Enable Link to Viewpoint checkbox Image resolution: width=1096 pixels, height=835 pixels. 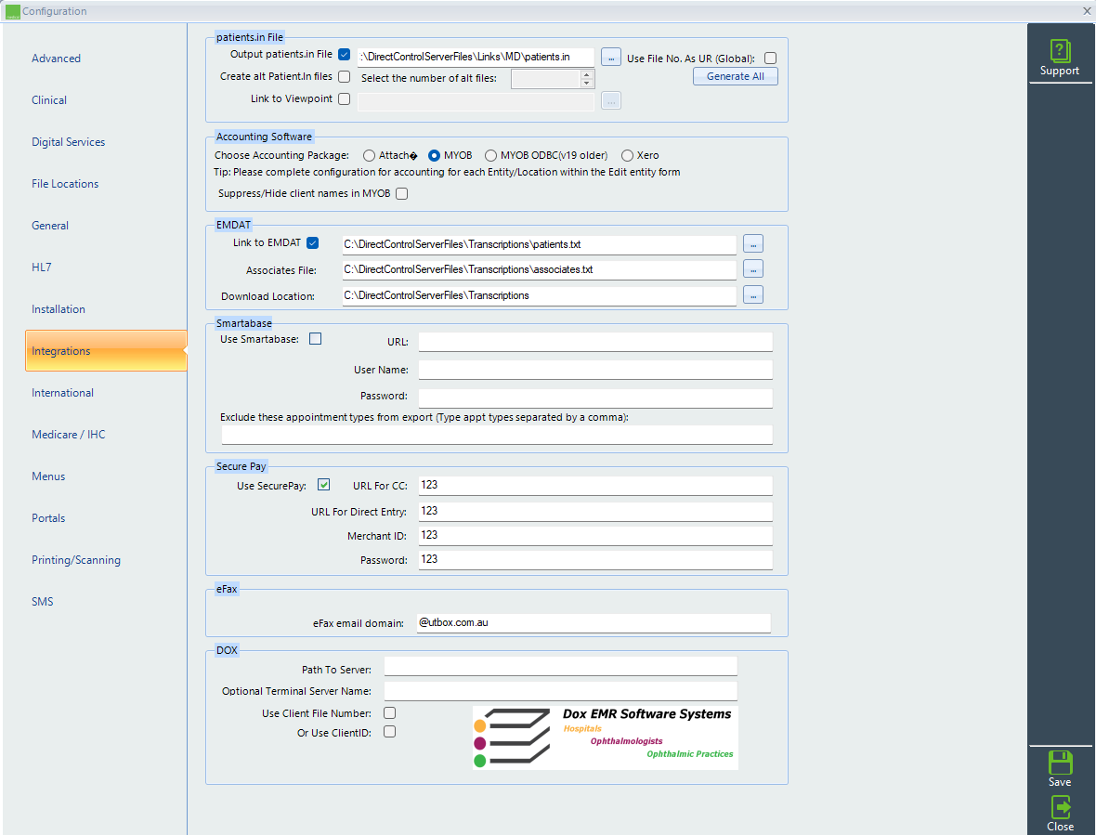[344, 99]
